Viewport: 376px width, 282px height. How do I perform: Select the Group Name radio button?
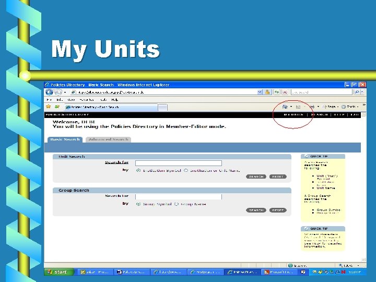point(177,204)
